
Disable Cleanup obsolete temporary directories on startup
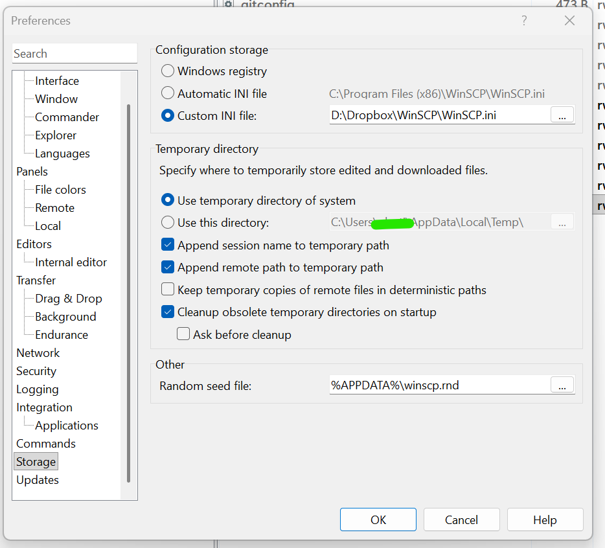[168, 312]
